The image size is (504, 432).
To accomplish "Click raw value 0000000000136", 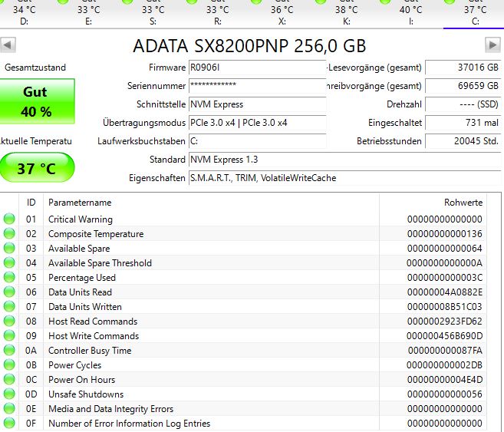I will pos(445,234).
